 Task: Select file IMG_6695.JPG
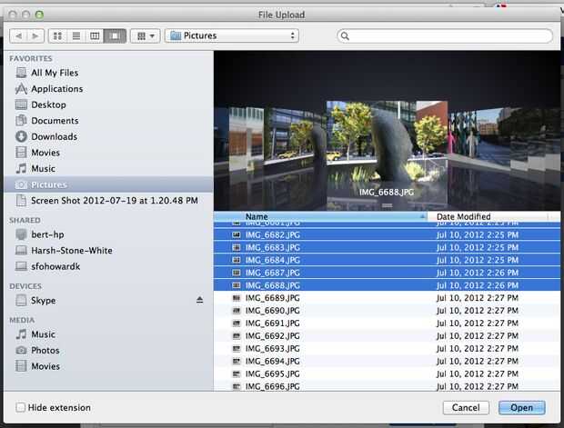pos(387,374)
